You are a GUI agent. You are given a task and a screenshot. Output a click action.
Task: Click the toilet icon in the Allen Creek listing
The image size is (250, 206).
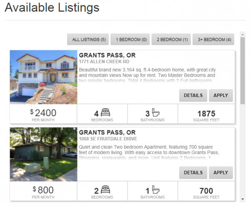[156, 113]
